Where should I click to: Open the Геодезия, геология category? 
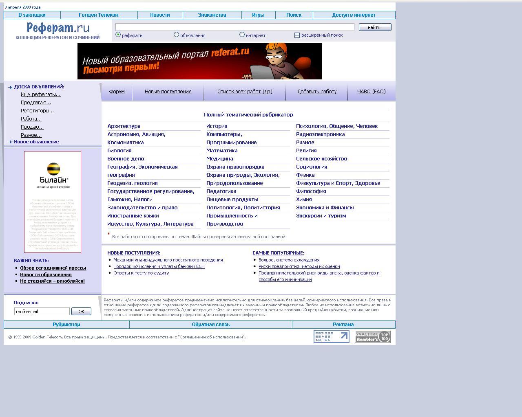133,183
